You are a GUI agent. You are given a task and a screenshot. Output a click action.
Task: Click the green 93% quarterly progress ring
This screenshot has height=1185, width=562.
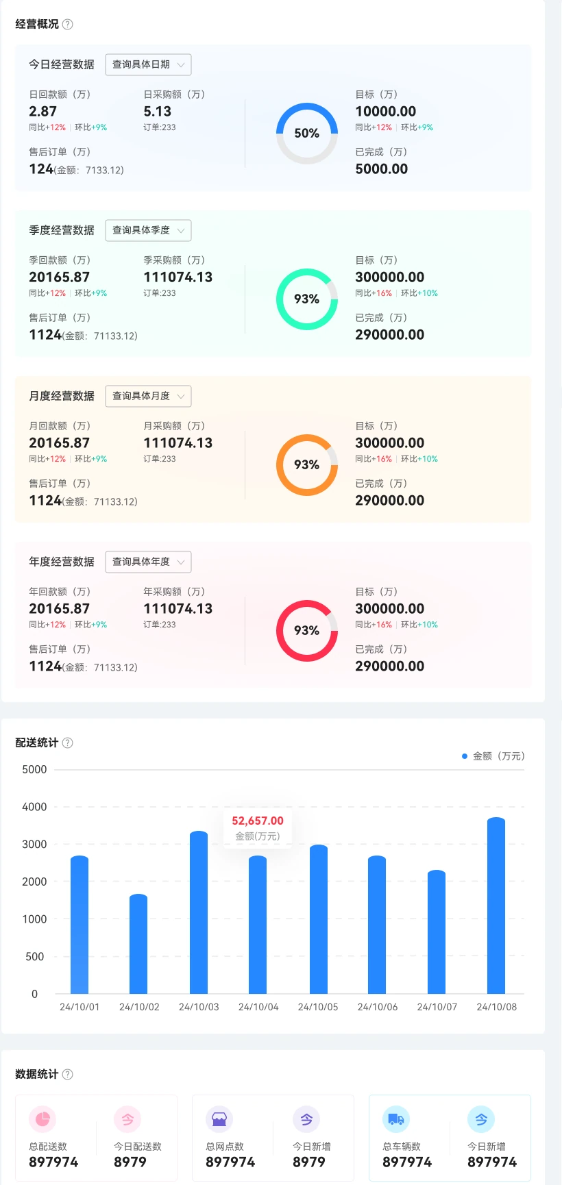[307, 299]
